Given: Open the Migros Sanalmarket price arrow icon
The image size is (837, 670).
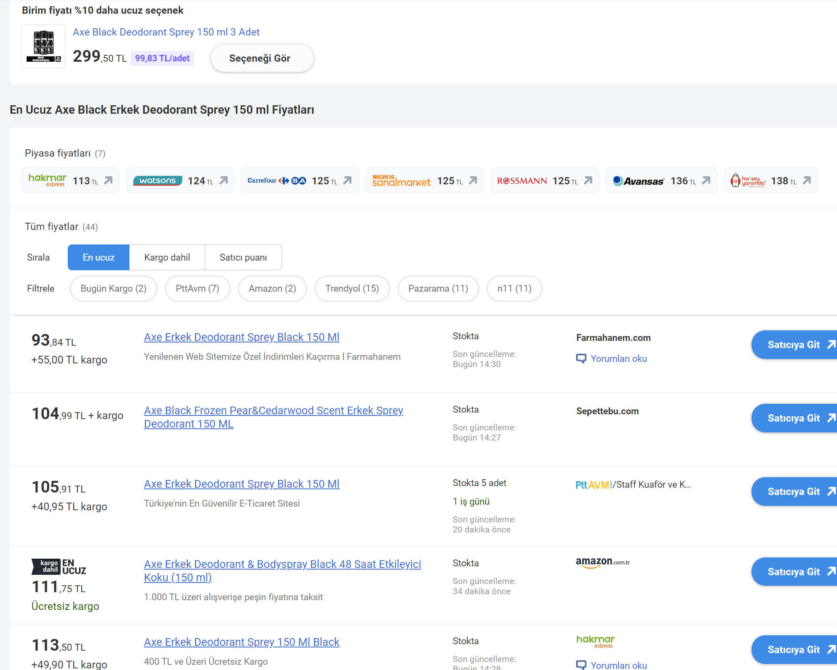Looking at the screenshot, I should pyautogui.click(x=473, y=180).
